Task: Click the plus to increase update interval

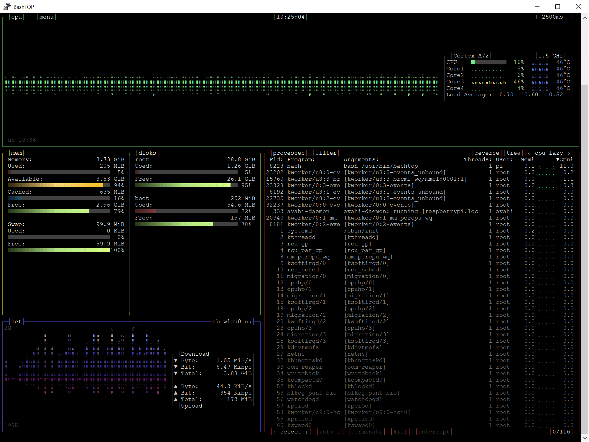Action: pyautogui.click(x=536, y=17)
